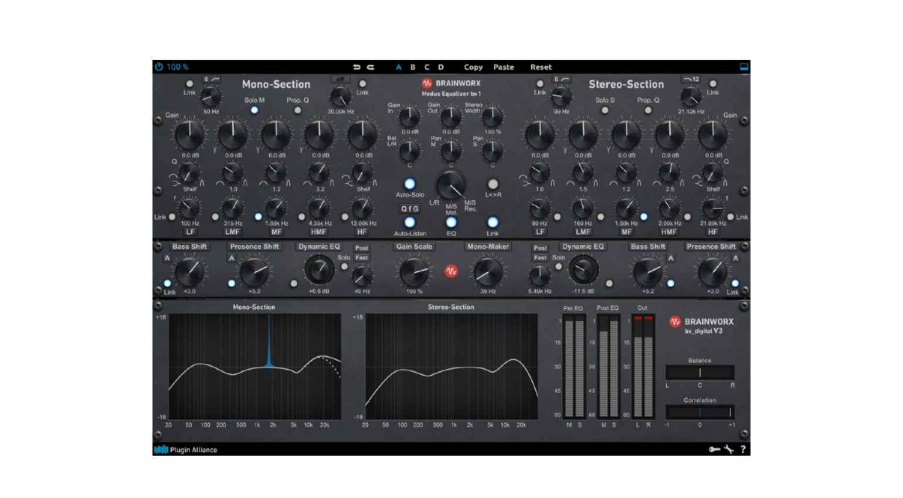
Task: Open Mono high-pass slope selector showing 6
Action: (211, 79)
